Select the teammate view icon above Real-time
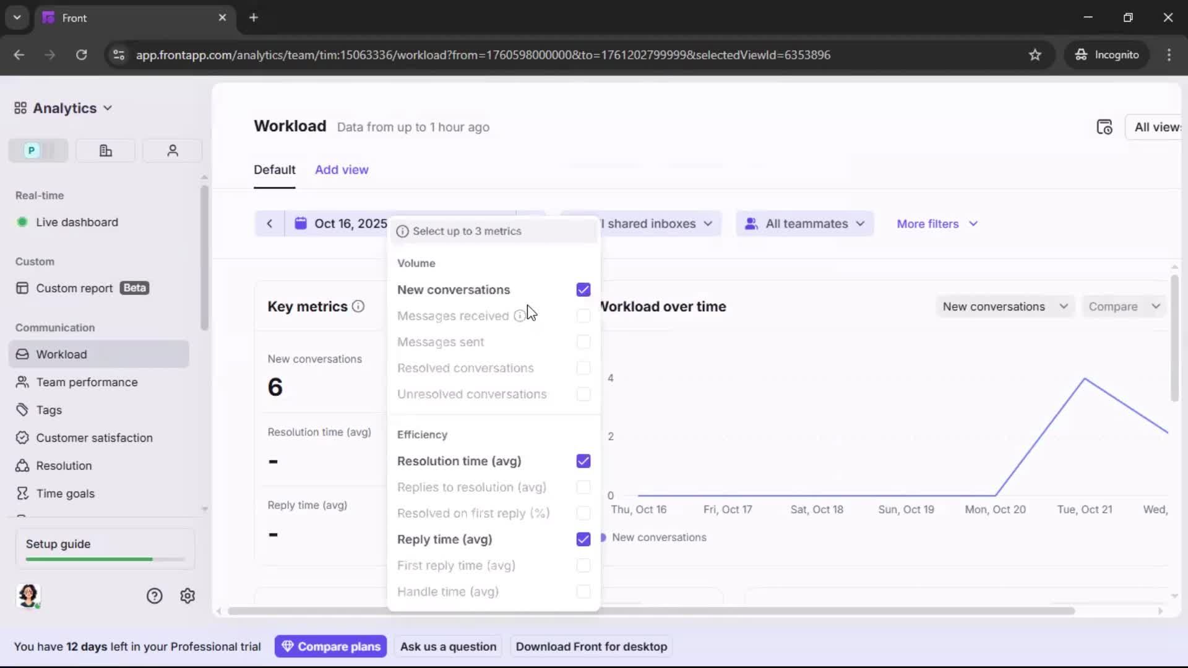The image size is (1188, 668). pos(172,150)
